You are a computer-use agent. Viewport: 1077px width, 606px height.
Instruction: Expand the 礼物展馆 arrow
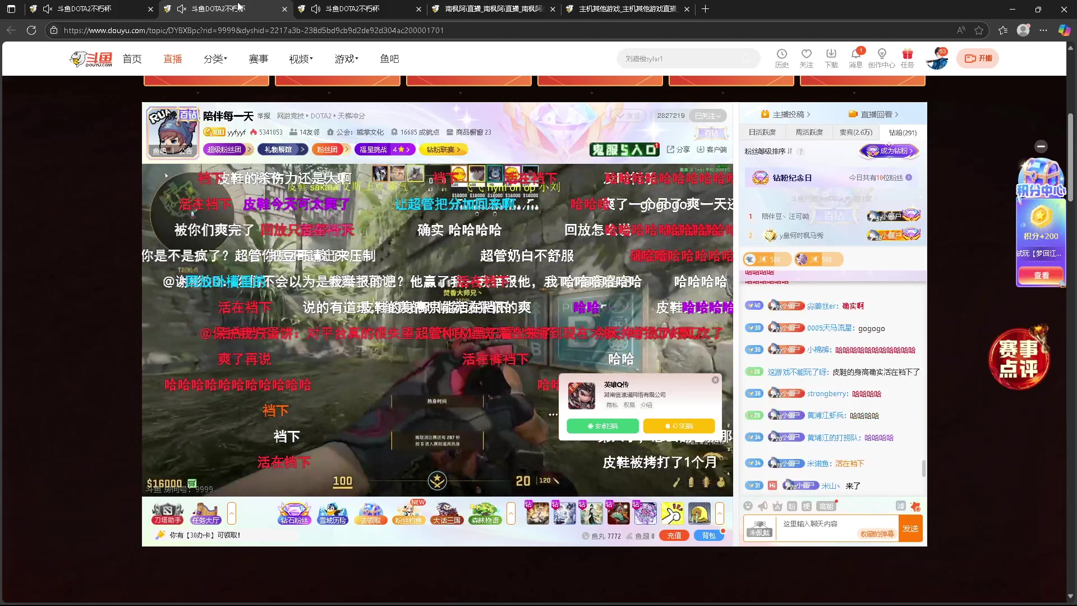click(302, 149)
